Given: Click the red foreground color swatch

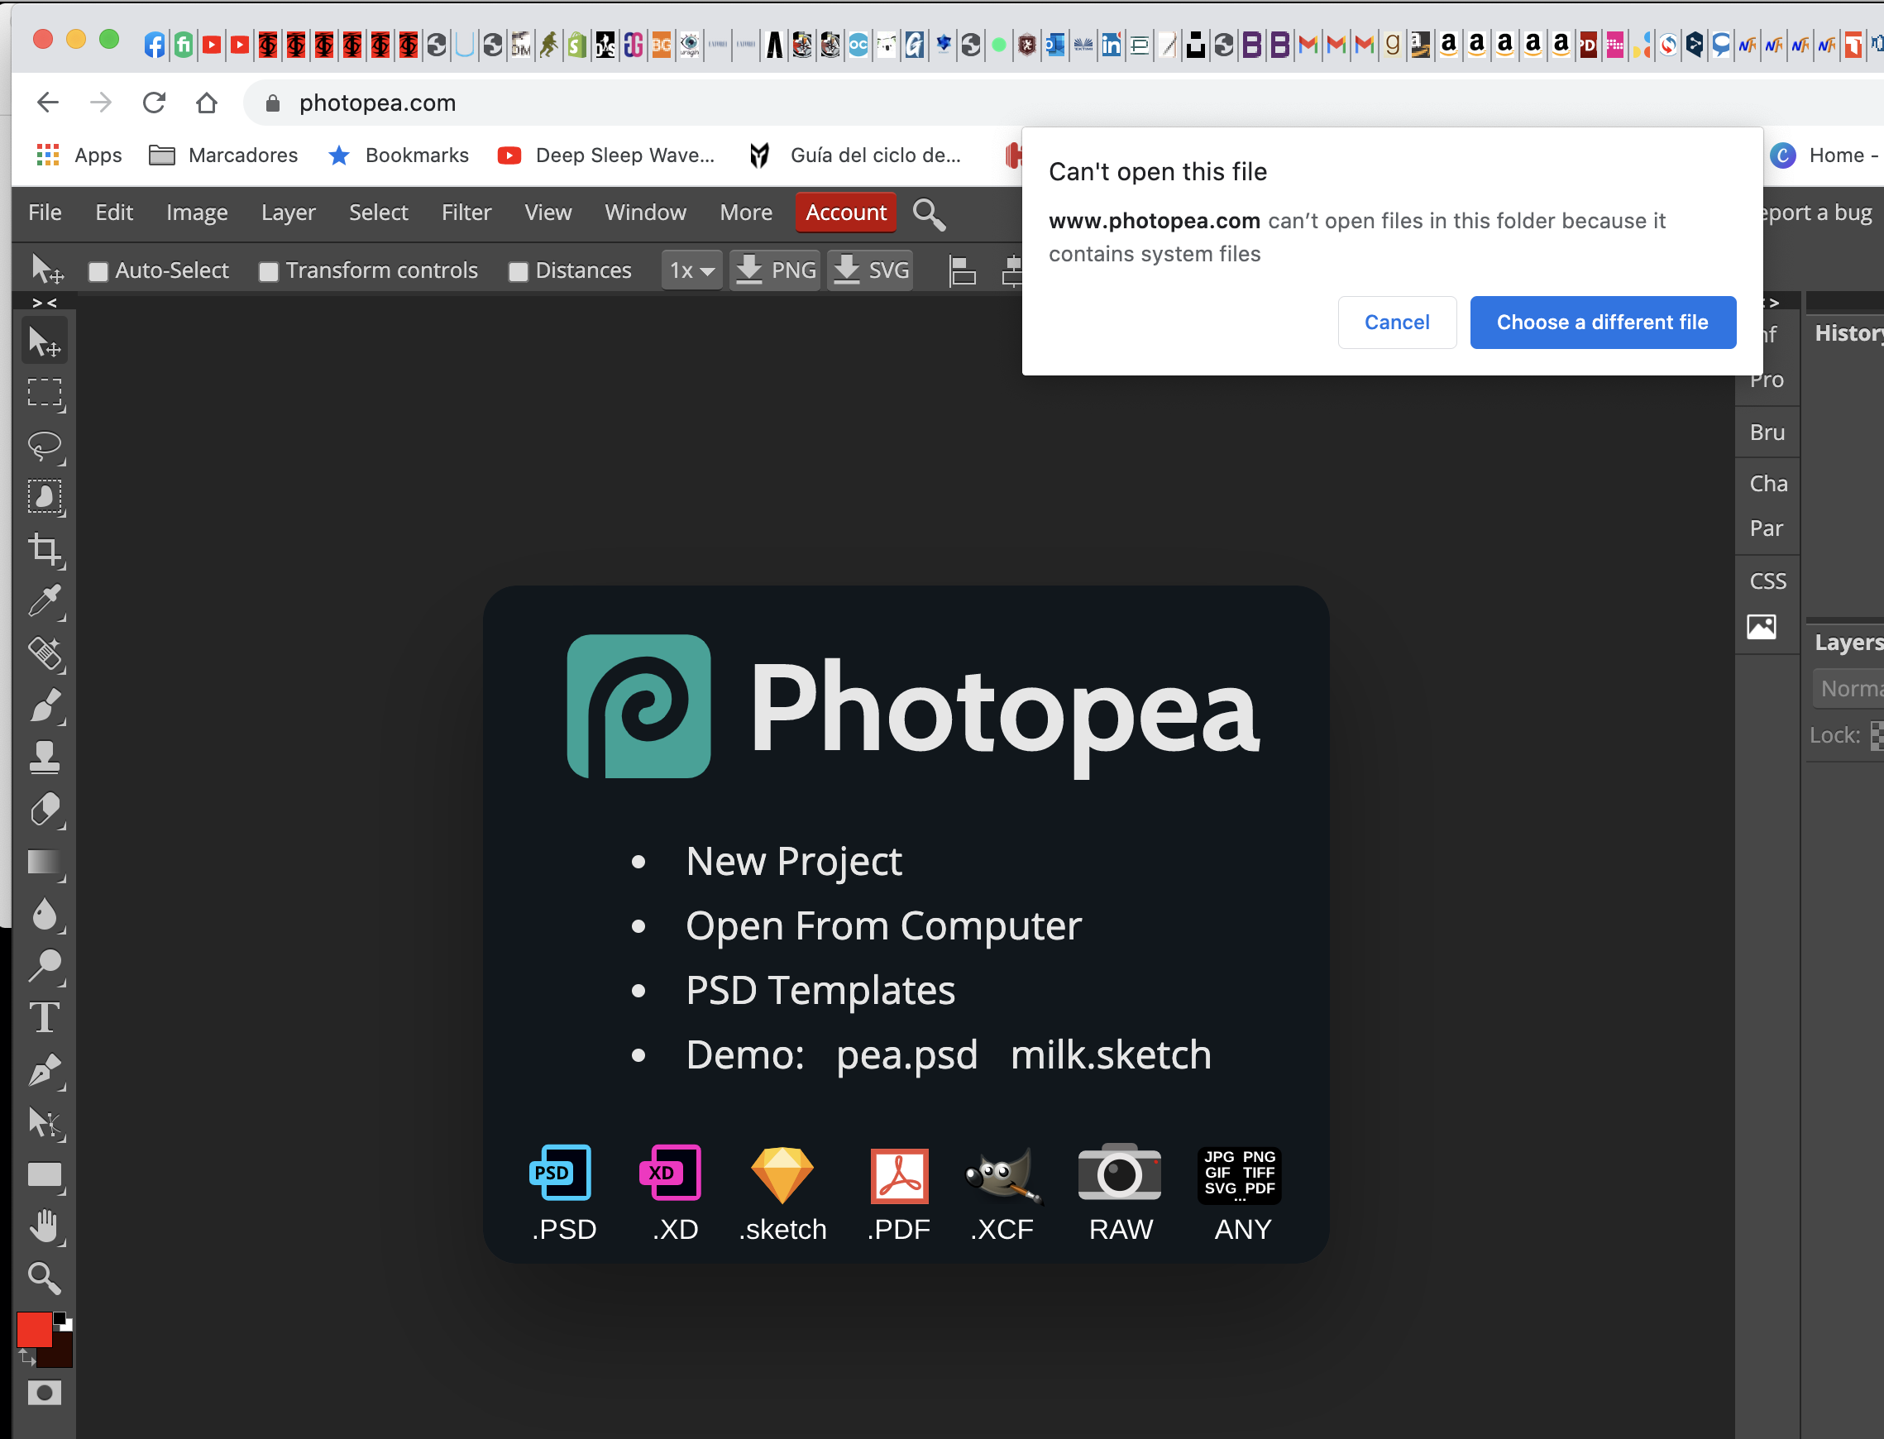Looking at the screenshot, I should pyautogui.click(x=34, y=1329).
